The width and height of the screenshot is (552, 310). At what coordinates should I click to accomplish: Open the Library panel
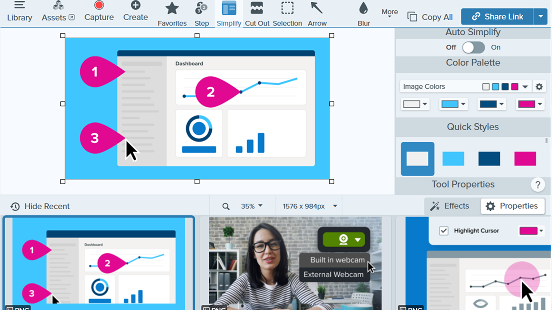coord(19,12)
